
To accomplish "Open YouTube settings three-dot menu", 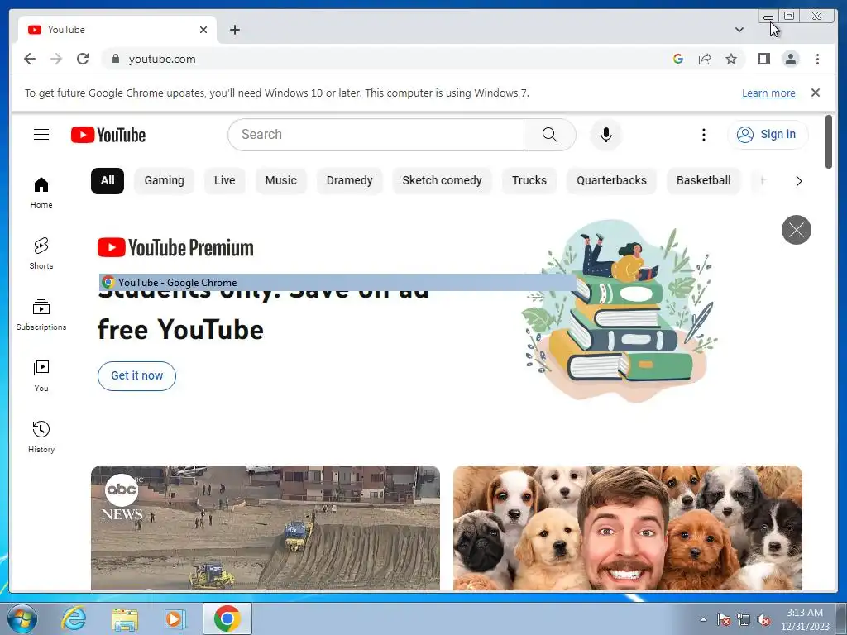I will click(x=703, y=135).
